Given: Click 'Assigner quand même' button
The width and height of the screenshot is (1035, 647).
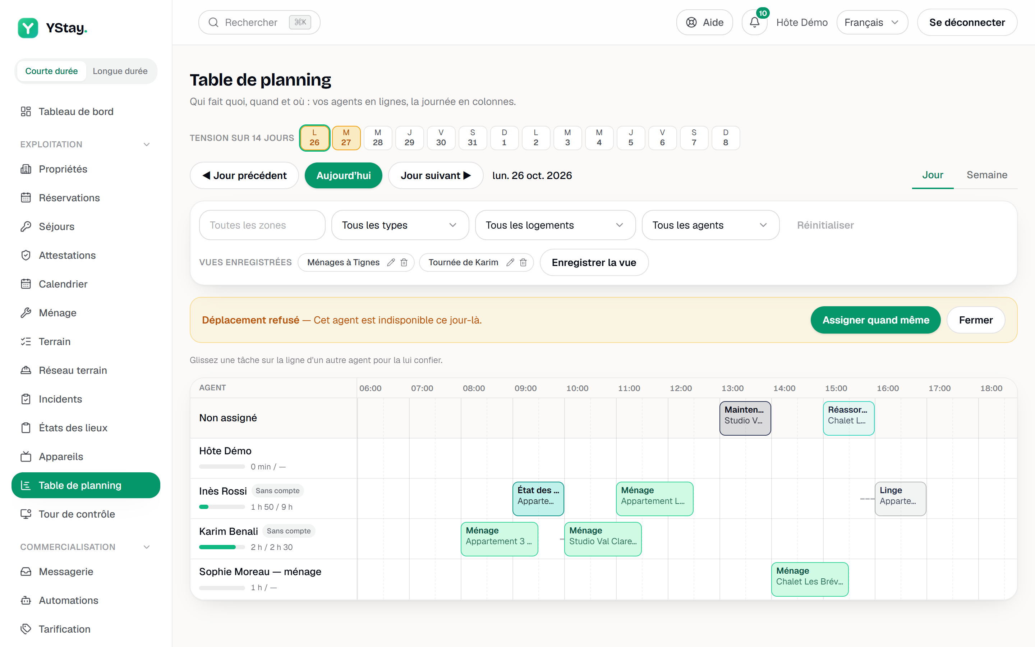Looking at the screenshot, I should [875, 320].
